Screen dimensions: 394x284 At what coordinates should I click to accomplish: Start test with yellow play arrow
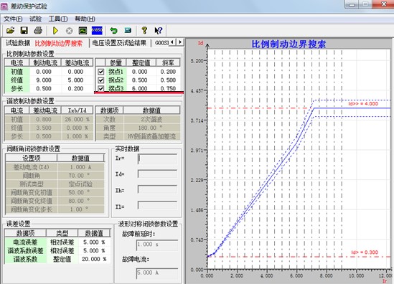click(x=55, y=31)
